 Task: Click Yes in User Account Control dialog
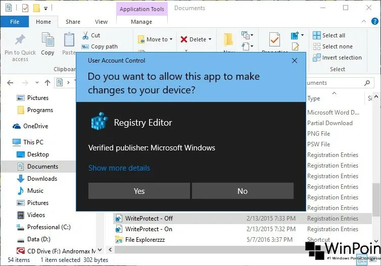click(x=139, y=191)
